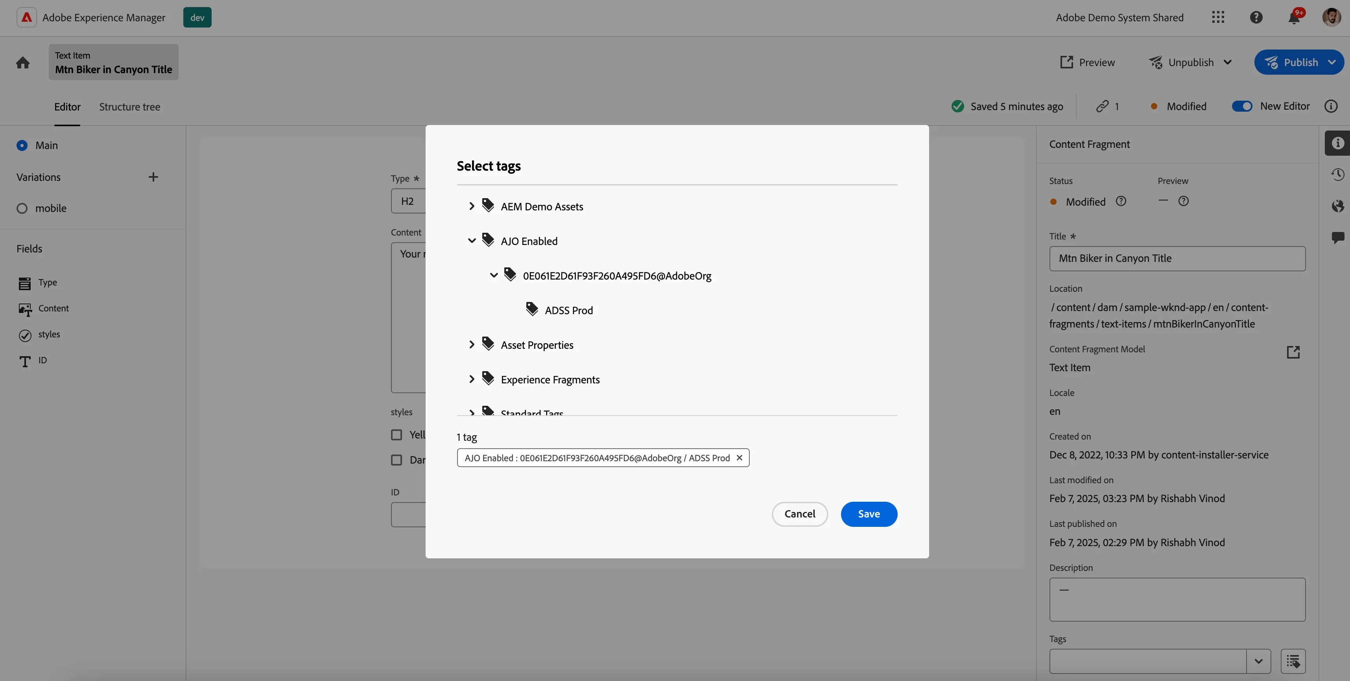Open the Tags dropdown arrow
This screenshot has height=681, width=1350.
click(x=1258, y=661)
